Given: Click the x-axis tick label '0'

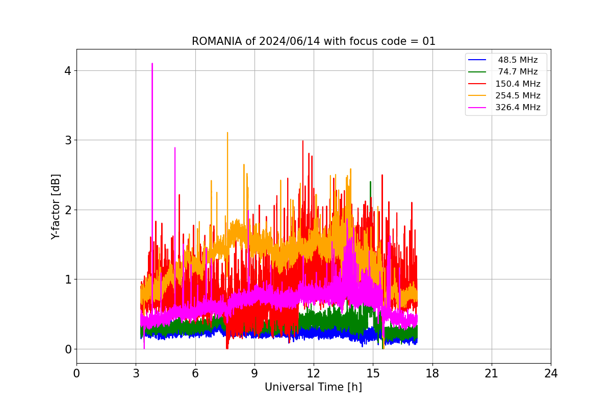Looking at the screenshot, I should [x=76, y=373].
